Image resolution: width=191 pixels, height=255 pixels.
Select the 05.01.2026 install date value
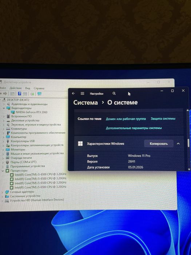[136, 167]
